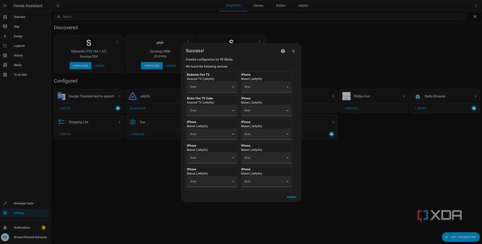
Task: Click Radio Browser cloud badge icon
Action: click(x=474, y=108)
